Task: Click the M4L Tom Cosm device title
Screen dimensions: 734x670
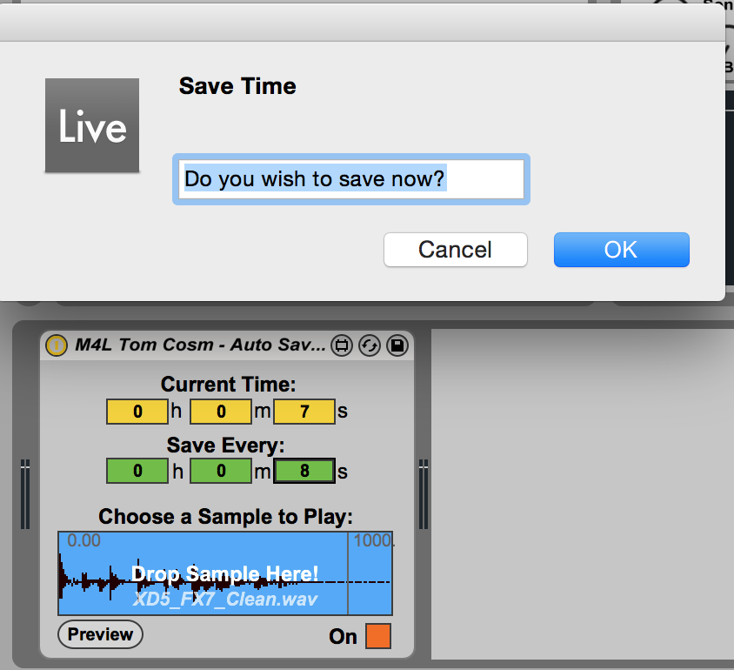Action: 198,345
